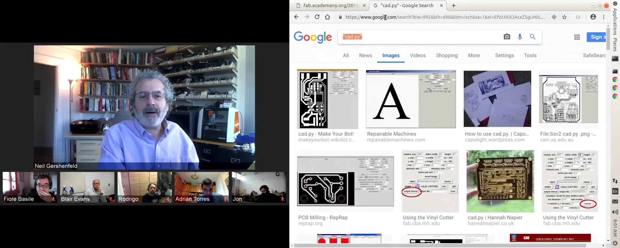Click the muted mic icon on Rodrigo's video
Screen dimensions: 620x248
(168, 199)
